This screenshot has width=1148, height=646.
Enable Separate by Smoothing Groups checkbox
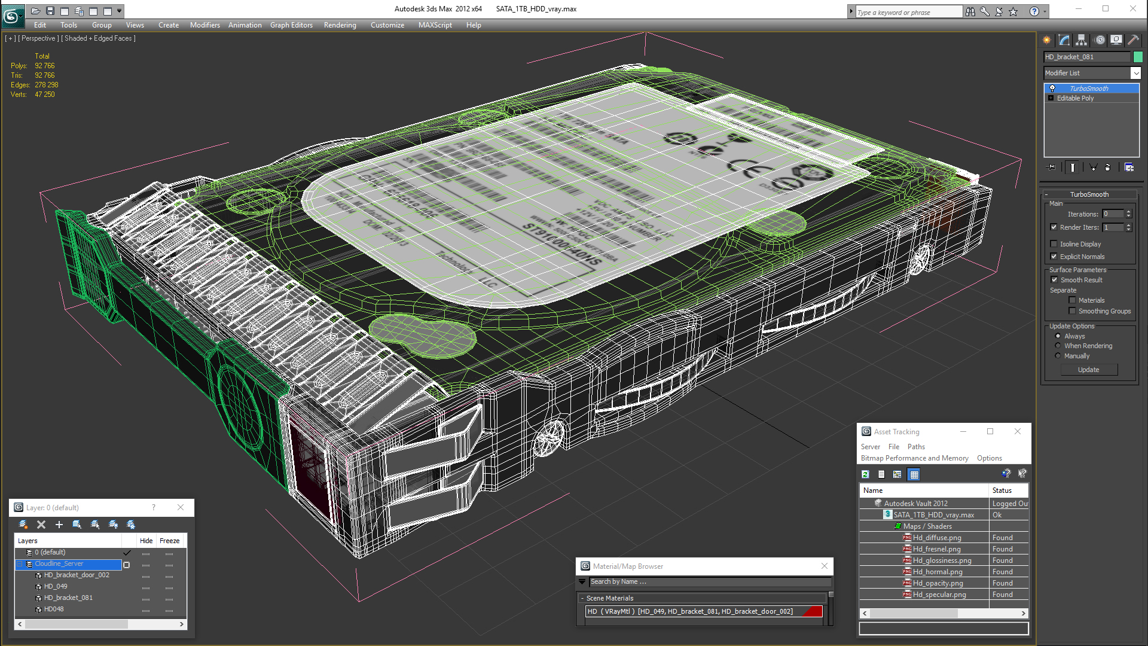point(1072,311)
